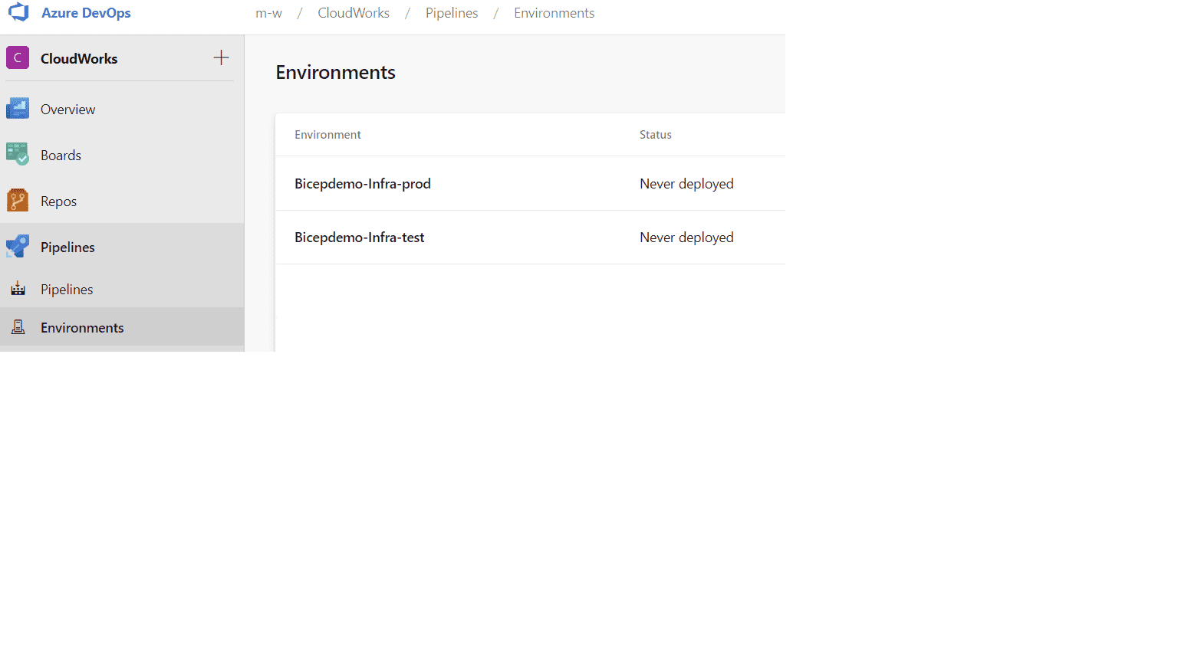Screen dimensions: 1178x662
Task: Click the Boards icon in sidebar
Action: point(18,155)
